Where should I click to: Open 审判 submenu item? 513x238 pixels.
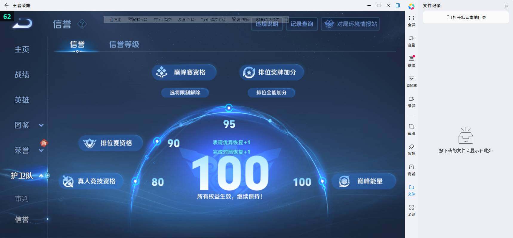coord(22,198)
